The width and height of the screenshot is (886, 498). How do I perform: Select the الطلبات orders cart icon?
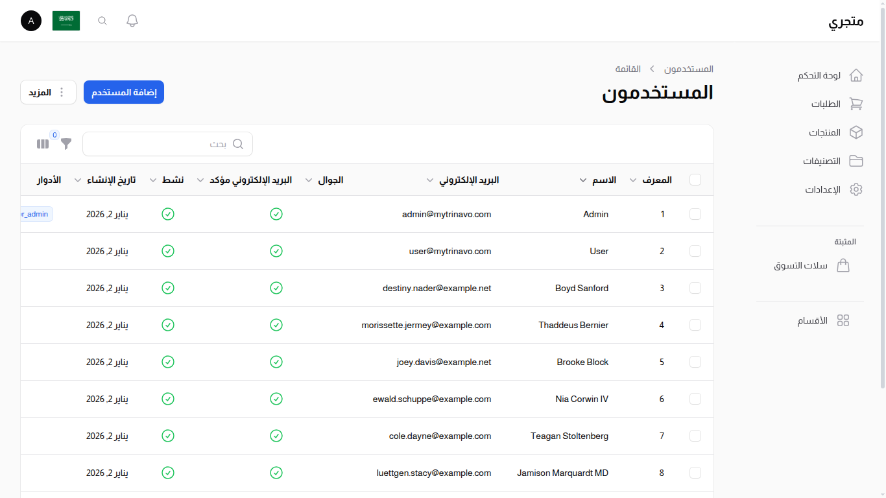(856, 104)
